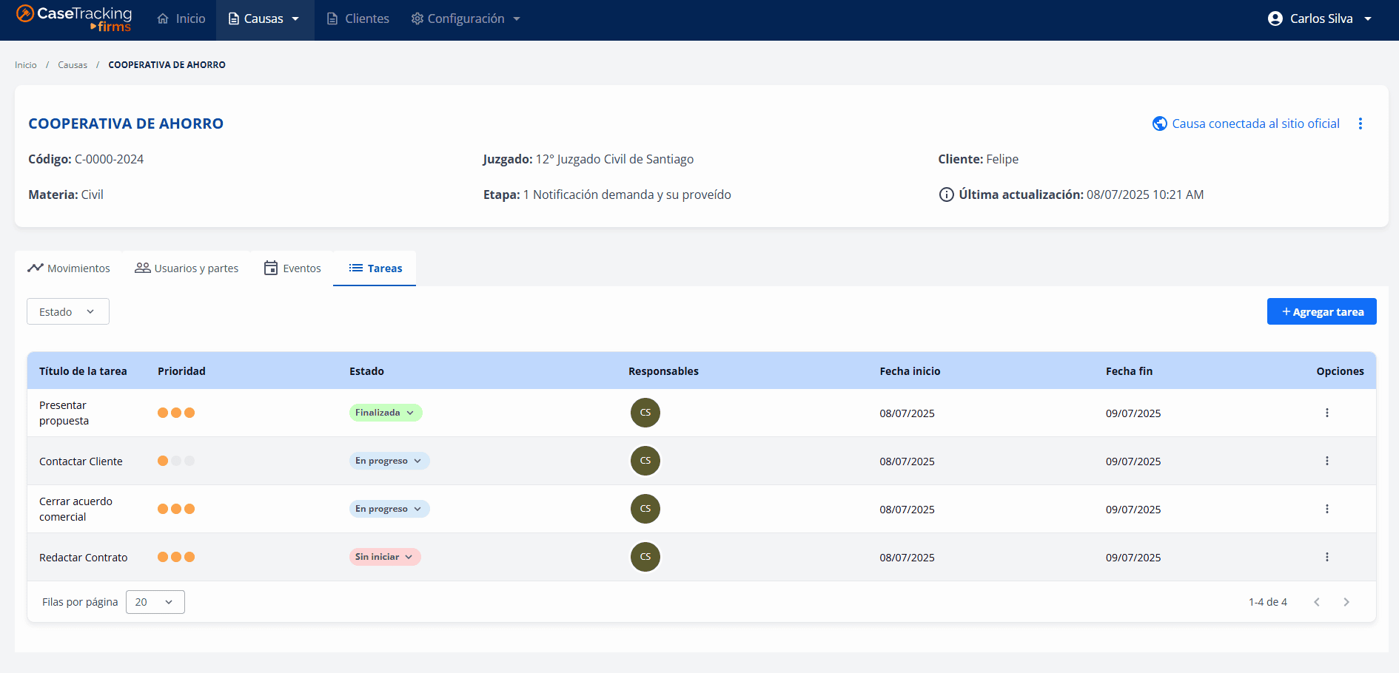
Task: Open rows per page selector
Action: (x=155, y=602)
